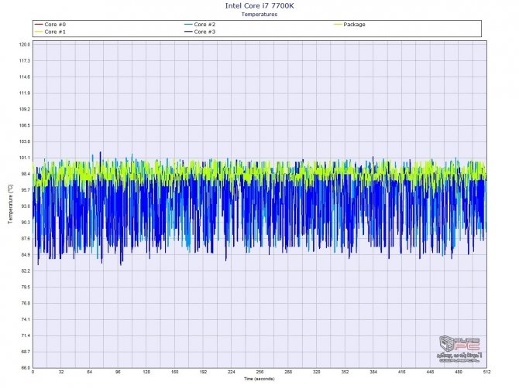This screenshot has width=519, height=388.
Task: Click the 101.1 y-axis label
Action: pos(25,158)
